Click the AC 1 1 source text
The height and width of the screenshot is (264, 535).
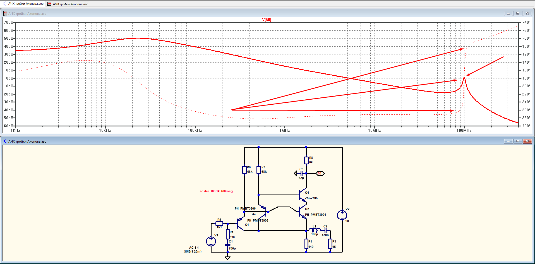(x=194, y=248)
